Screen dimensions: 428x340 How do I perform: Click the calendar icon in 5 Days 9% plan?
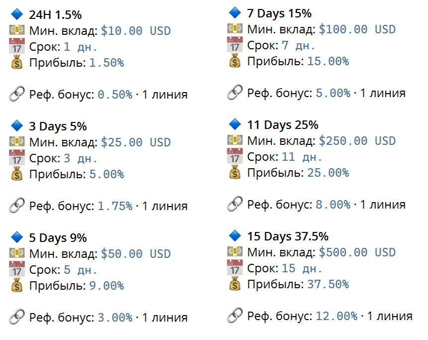(x=17, y=269)
